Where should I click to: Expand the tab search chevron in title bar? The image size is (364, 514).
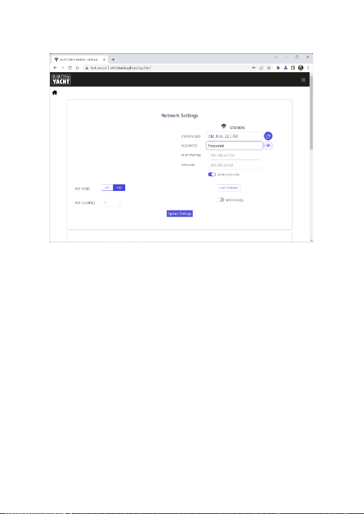(275, 57)
